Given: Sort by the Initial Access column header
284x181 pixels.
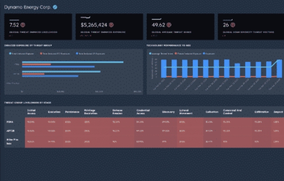Looking at the screenshot, I should point(31,112).
